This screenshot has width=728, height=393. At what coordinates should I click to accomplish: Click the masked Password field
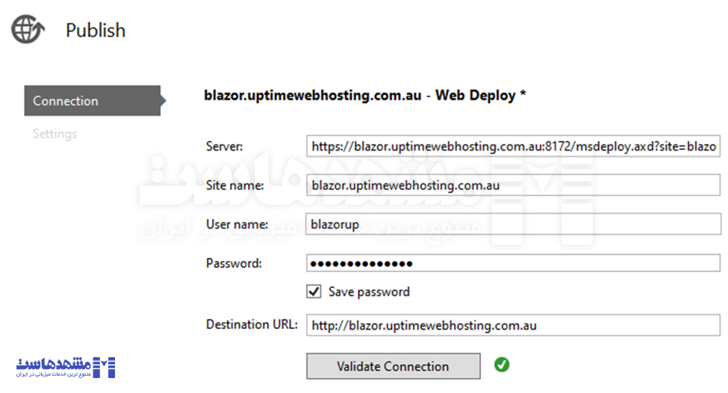coord(513,263)
